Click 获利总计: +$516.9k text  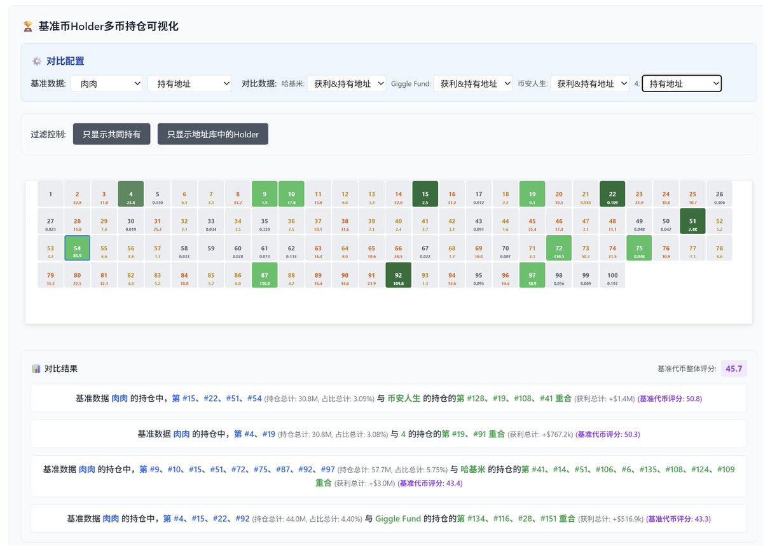[611, 519]
